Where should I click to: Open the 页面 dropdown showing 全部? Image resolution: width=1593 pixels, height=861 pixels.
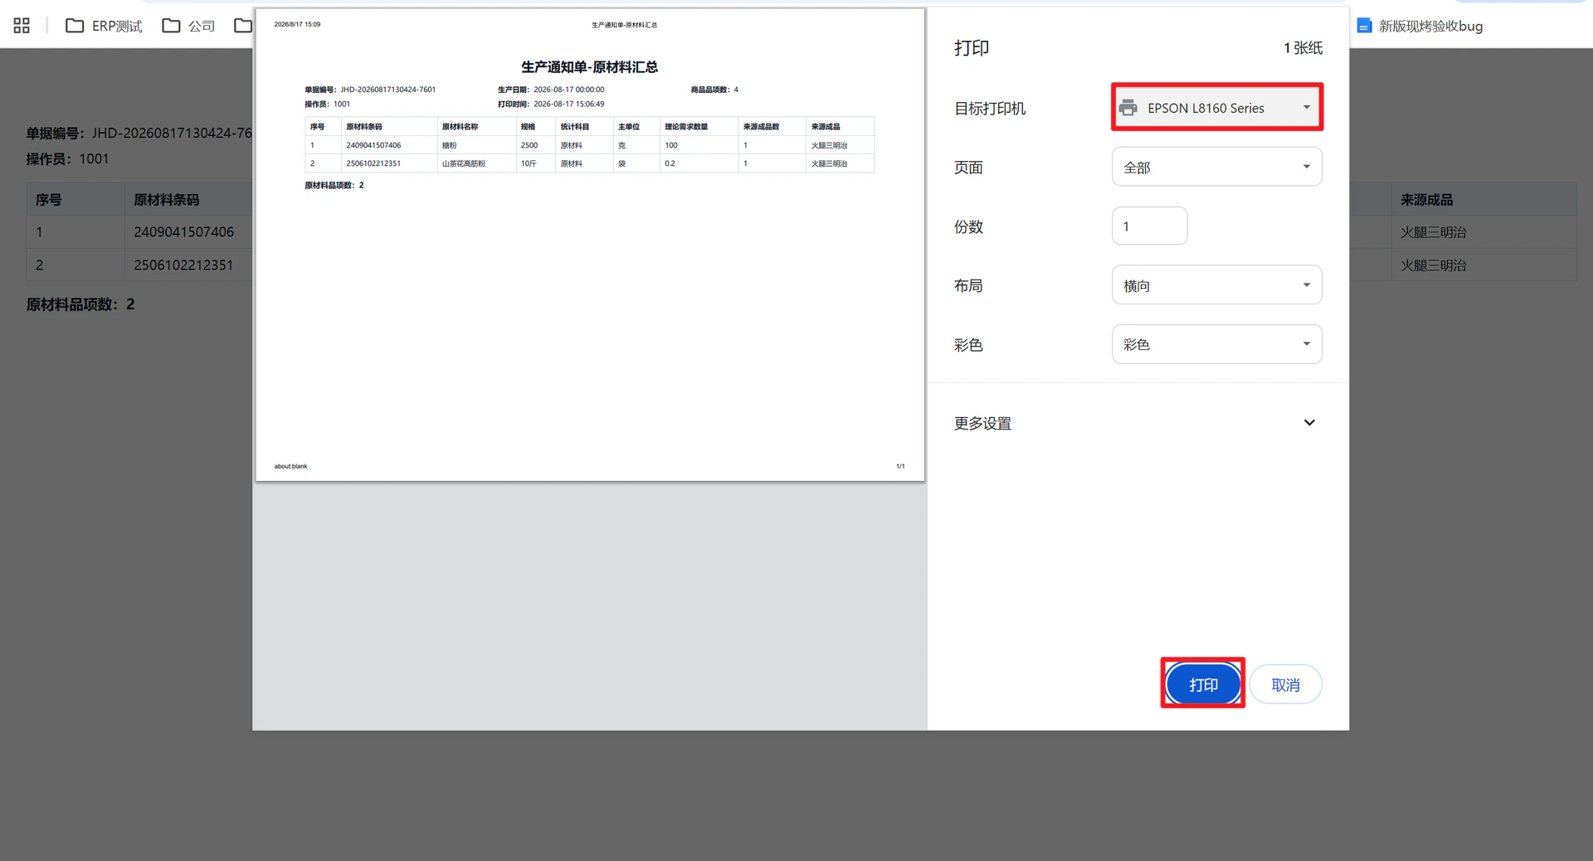tap(1216, 167)
